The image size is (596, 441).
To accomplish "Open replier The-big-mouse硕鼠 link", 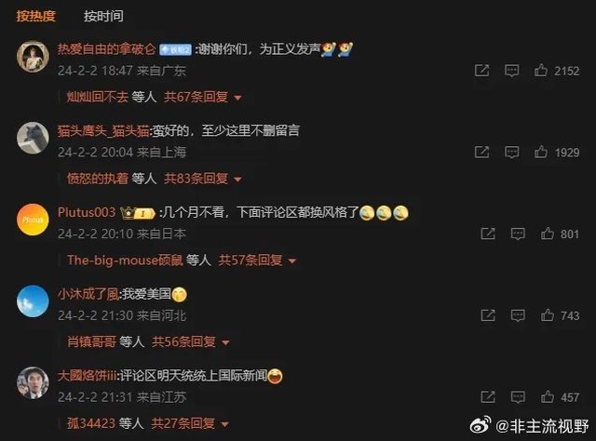I will (125, 261).
